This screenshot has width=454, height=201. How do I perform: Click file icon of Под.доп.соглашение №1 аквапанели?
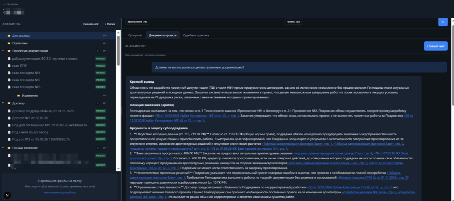[9, 125]
